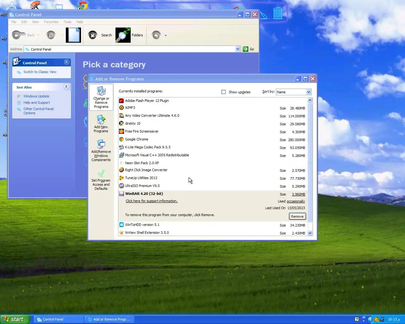Open Add New Programs in sidebar
Viewport: 405px width, 324px height.
pos(101,124)
